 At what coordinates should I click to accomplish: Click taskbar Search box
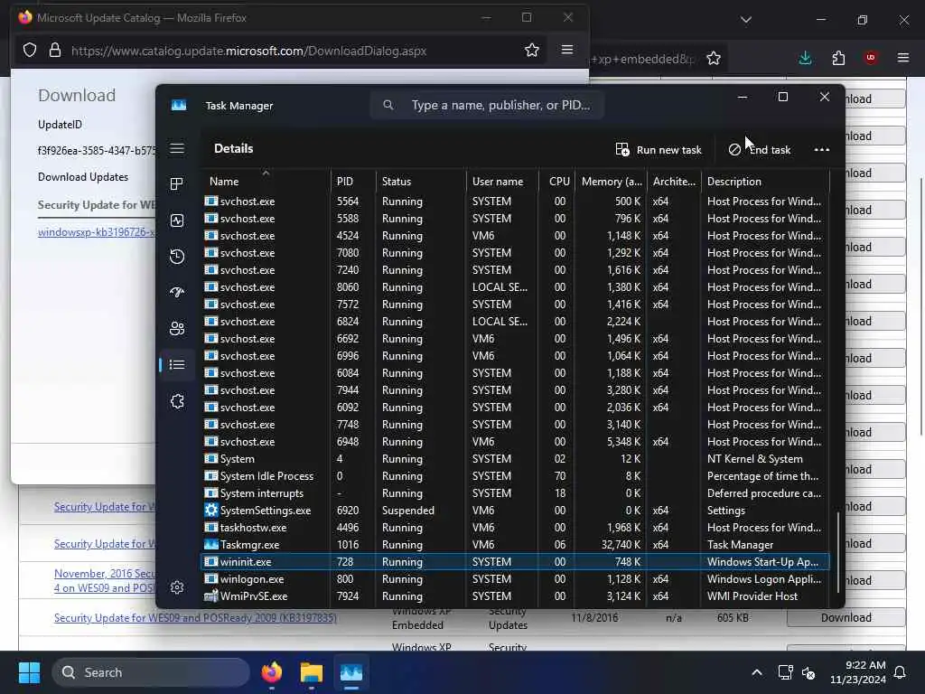151,672
